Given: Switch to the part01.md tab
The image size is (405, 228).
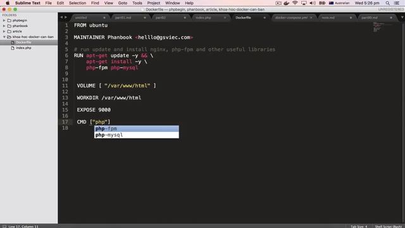Looking at the screenshot, I should (123, 18).
